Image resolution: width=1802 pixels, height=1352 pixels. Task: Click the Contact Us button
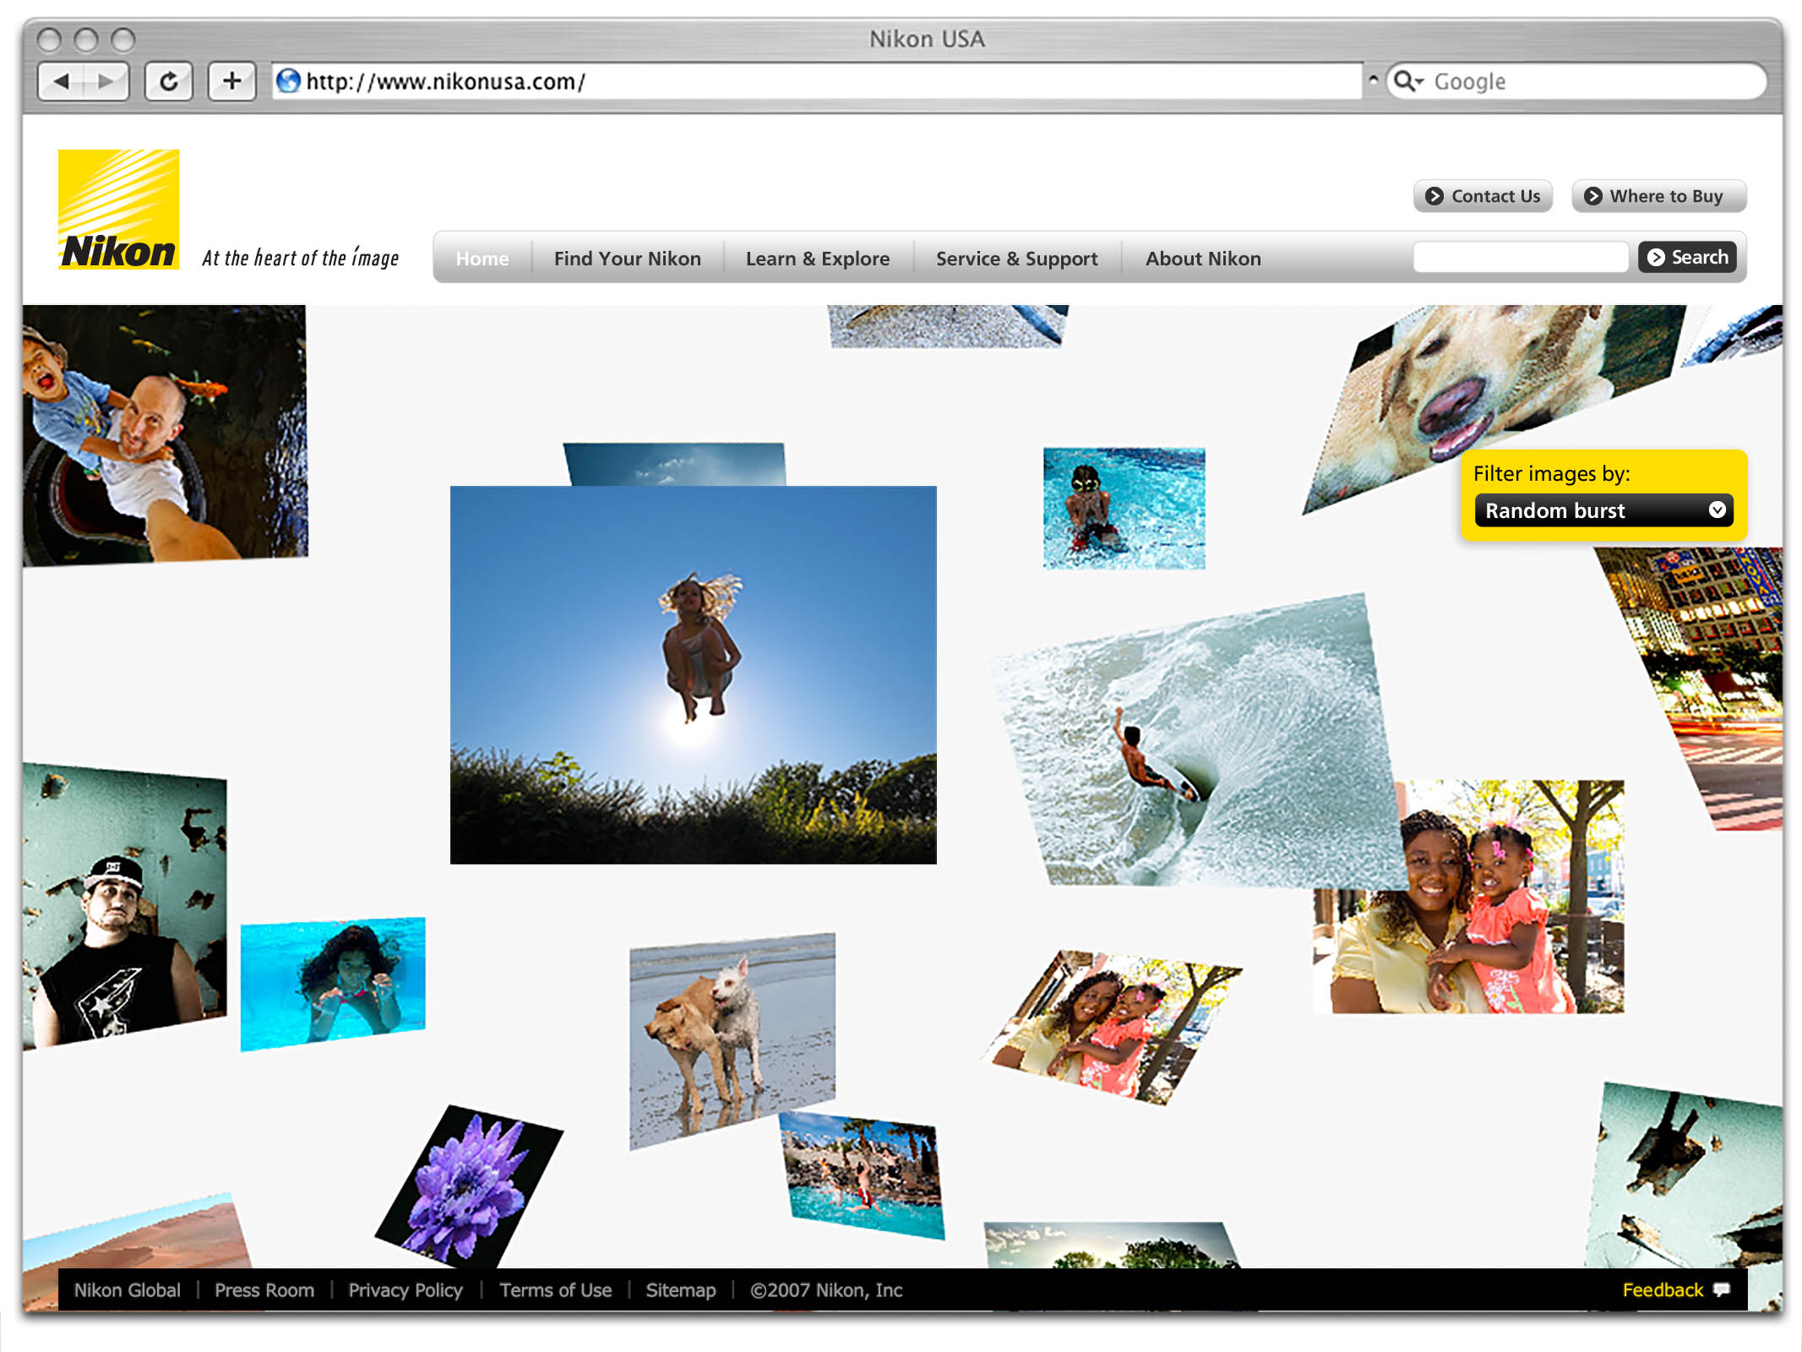pyautogui.click(x=1483, y=196)
